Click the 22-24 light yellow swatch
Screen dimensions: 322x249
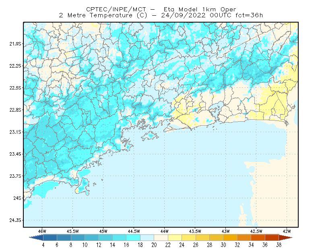175,238
